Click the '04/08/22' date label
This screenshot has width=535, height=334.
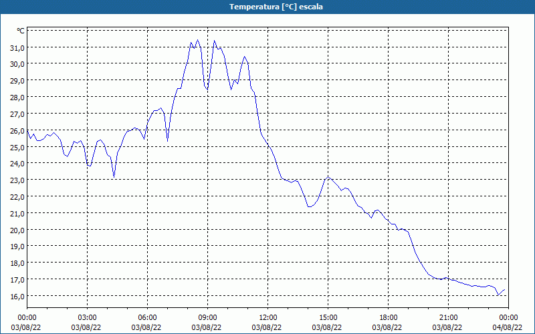pyautogui.click(x=508, y=327)
